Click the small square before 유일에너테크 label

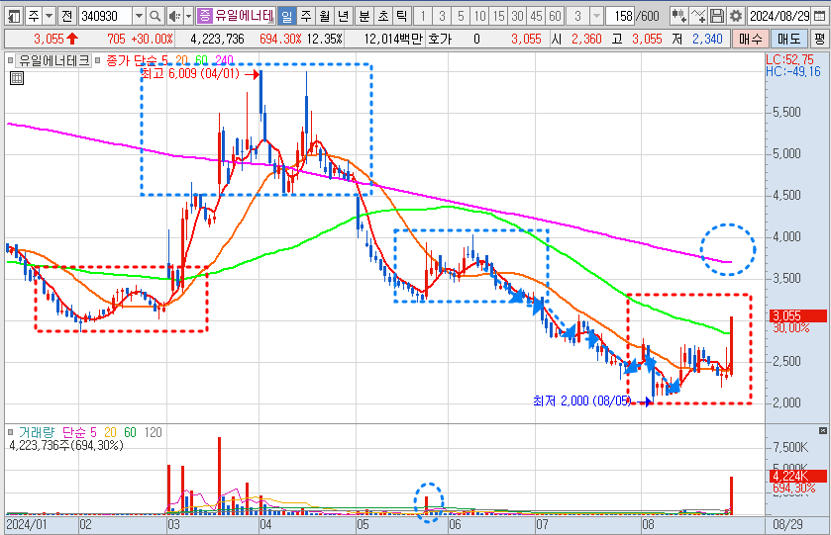tap(11, 61)
